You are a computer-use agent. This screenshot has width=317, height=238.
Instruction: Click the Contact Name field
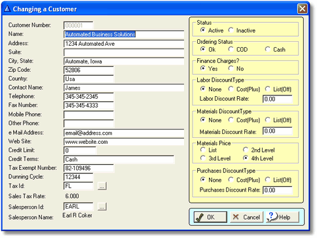click(124, 88)
